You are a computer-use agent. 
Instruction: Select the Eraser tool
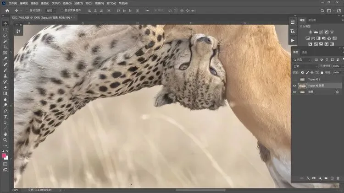point(5,88)
